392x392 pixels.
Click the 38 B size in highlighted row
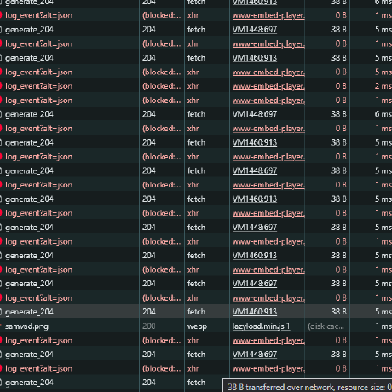click(x=339, y=312)
